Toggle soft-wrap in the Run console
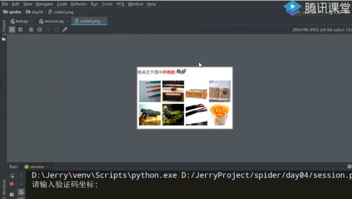This screenshot has width=352, height=199. [x=21, y=192]
